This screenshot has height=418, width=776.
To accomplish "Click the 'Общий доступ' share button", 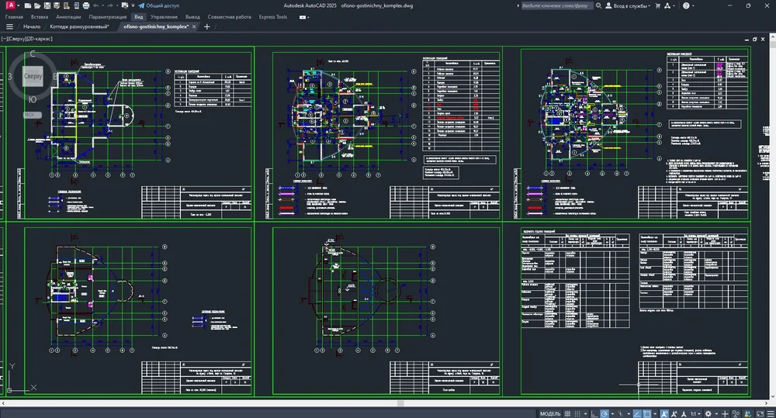I will tap(158, 5).
